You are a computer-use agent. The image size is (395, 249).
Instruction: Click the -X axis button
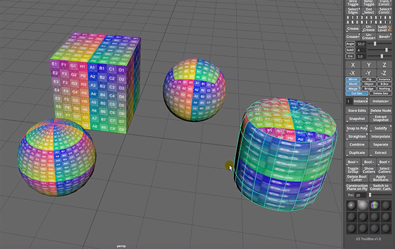(353, 73)
